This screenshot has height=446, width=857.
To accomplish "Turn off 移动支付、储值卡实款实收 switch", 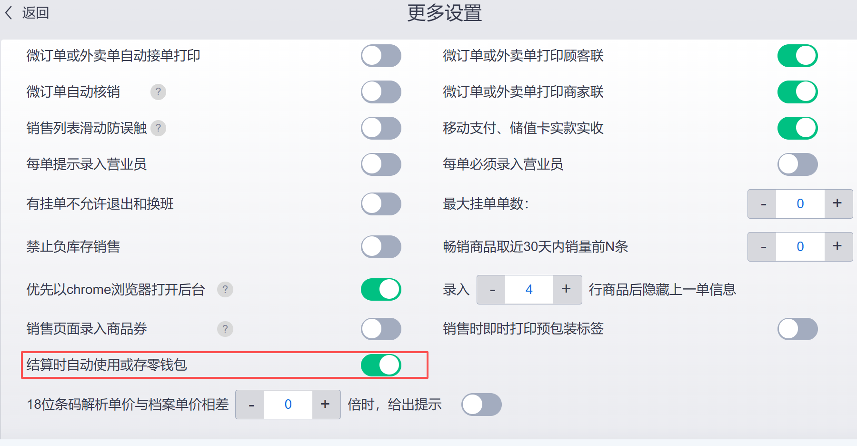I will [x=797, y=128].
